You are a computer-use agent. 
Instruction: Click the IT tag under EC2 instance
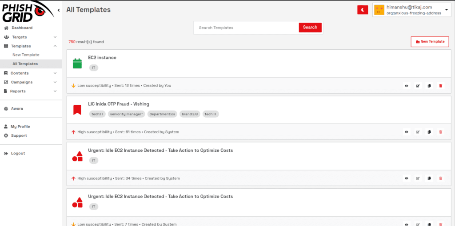pos(94,67)
